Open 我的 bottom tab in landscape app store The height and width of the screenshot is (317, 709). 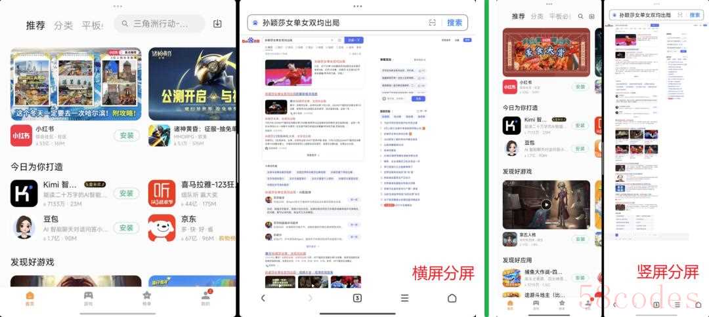[205, 299]
